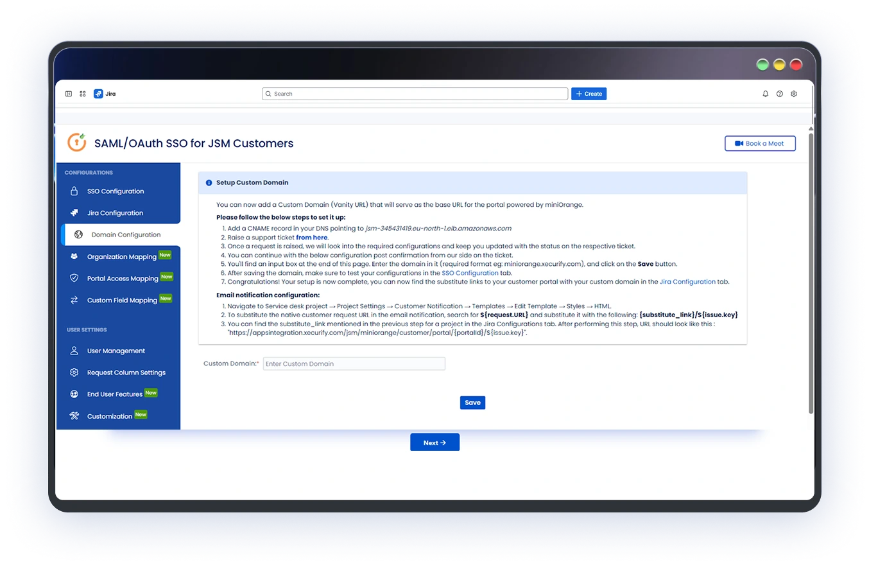This screenshot has width=869, height=567.
Task: Click the shield icon beside Portal Access Mapping
Action: [x=74, y=278]
